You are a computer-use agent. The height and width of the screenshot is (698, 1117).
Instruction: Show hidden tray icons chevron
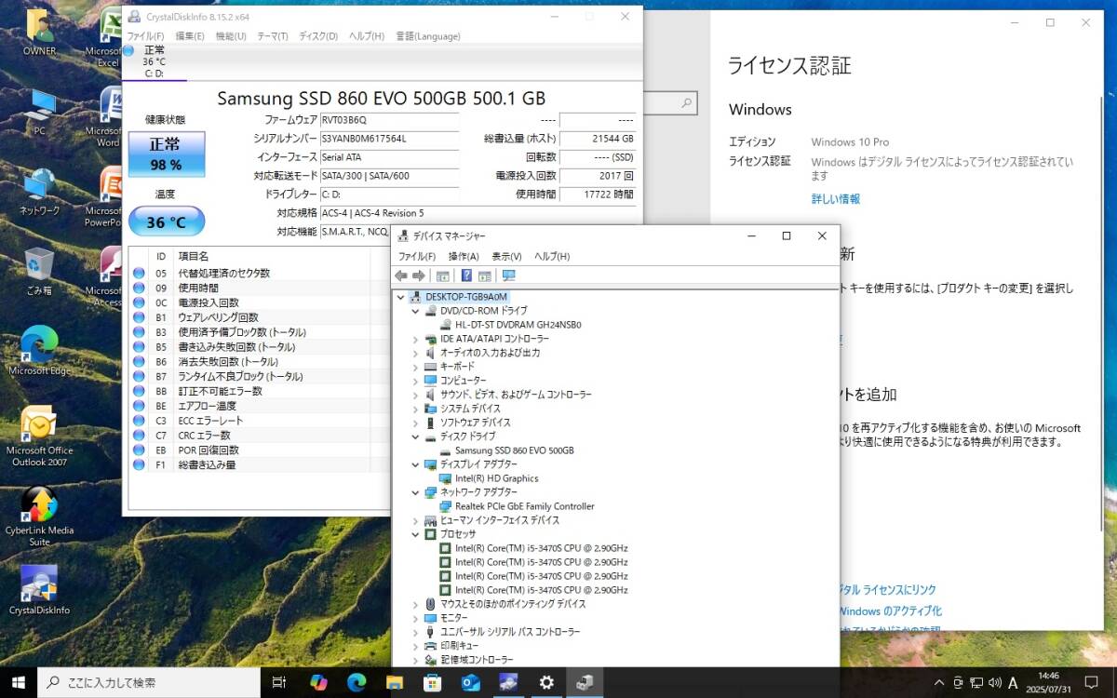tap(939, 683)
